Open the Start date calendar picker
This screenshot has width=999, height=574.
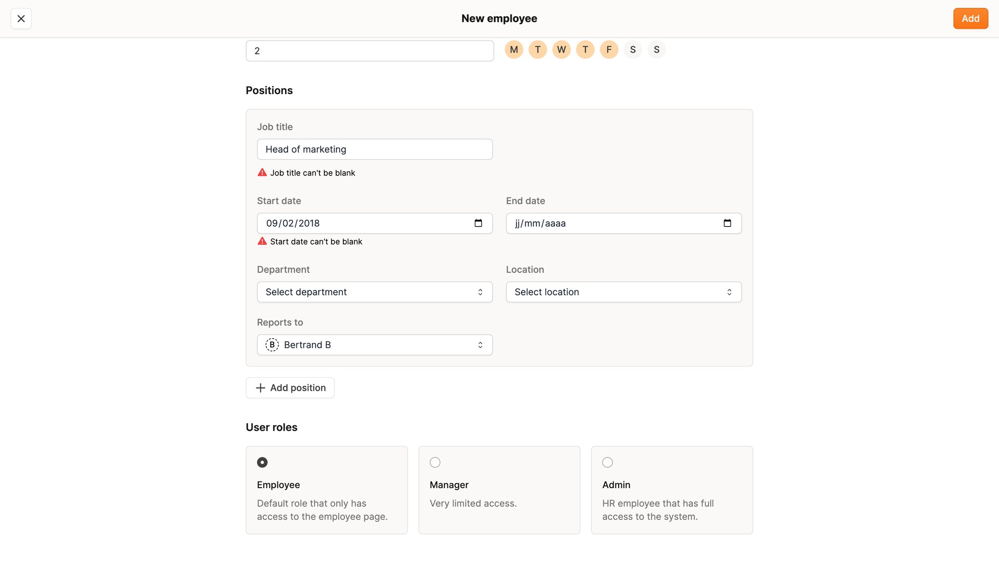(478, 223)
